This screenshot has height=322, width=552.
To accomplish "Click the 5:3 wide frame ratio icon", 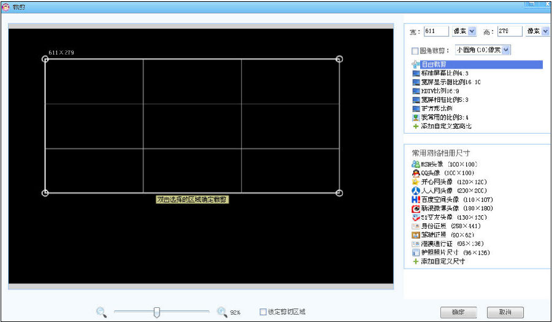I will pyautogui.click(x=416, y=100).
